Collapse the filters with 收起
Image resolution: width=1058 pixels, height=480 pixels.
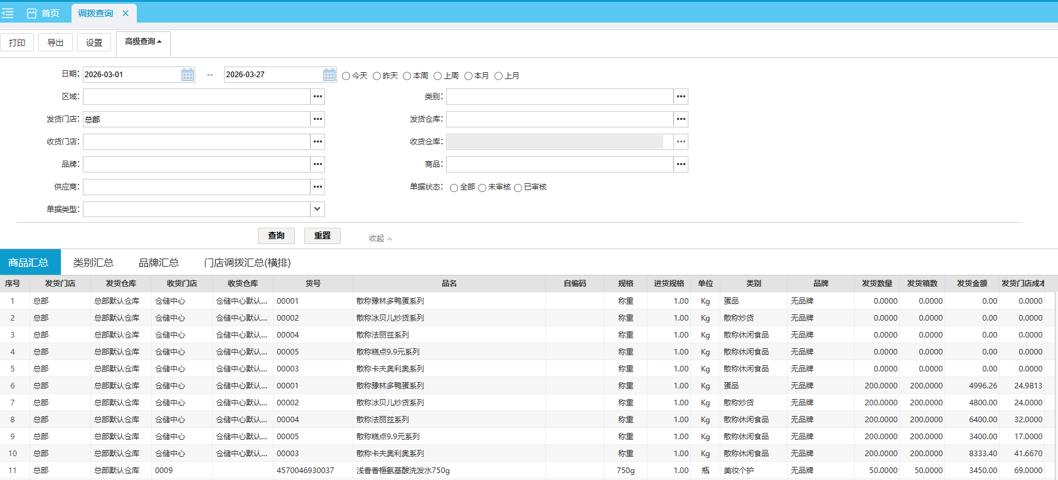[380, 238]
